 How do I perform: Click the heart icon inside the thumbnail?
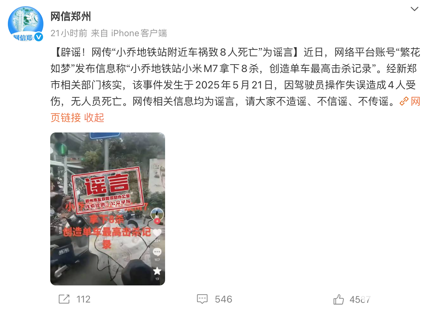tap(157, 233)
